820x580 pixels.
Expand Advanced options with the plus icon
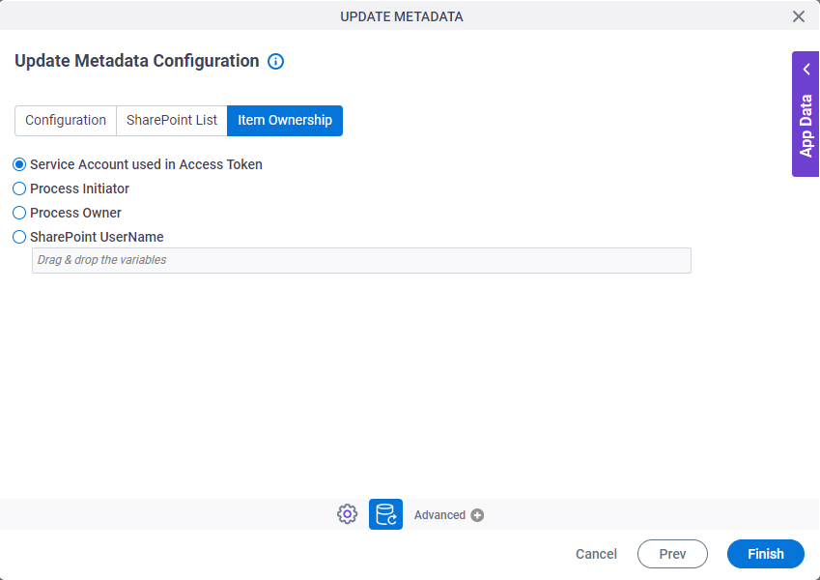(477, 515)
